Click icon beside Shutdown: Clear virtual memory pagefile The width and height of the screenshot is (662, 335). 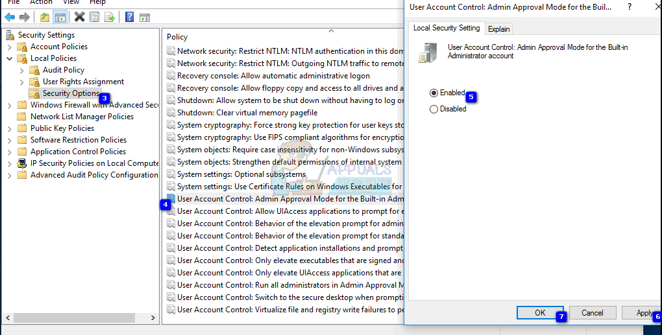(171, 113)
